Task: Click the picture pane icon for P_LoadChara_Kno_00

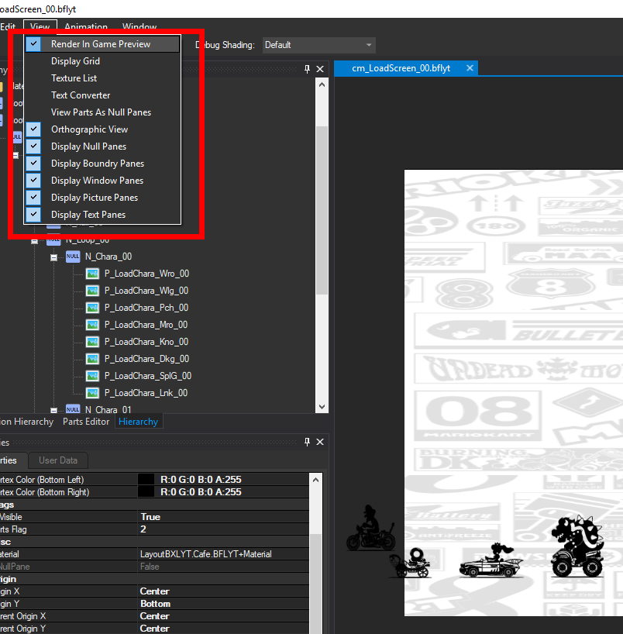Action: click(x=92, y=342)
